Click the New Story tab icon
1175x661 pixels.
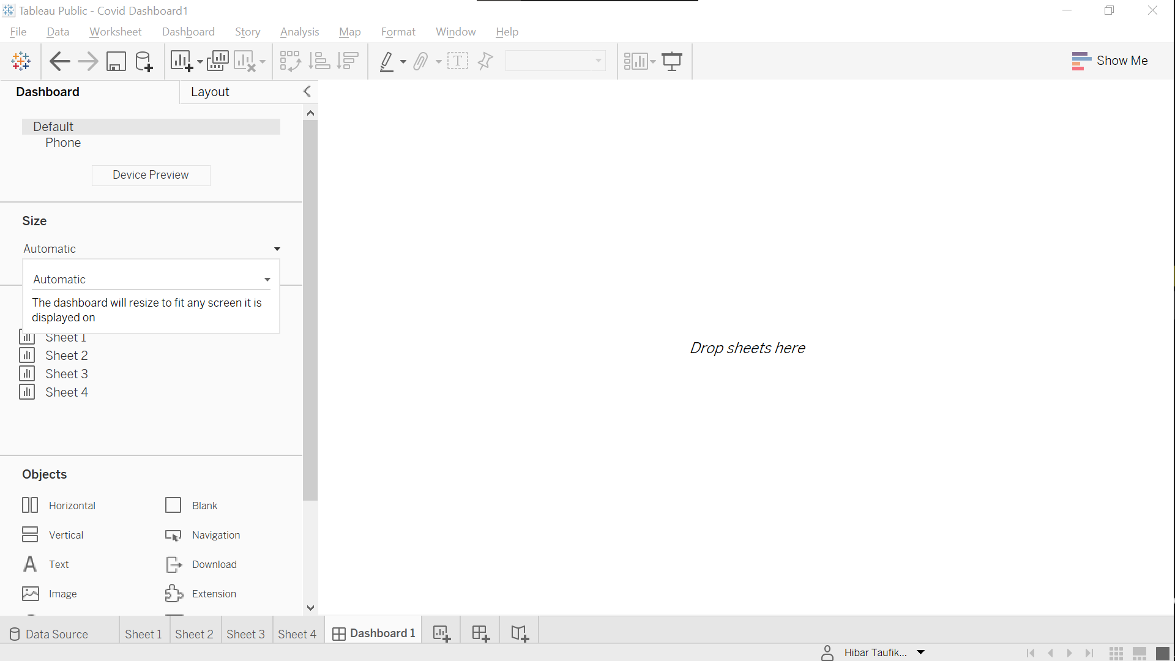(520, 633)
